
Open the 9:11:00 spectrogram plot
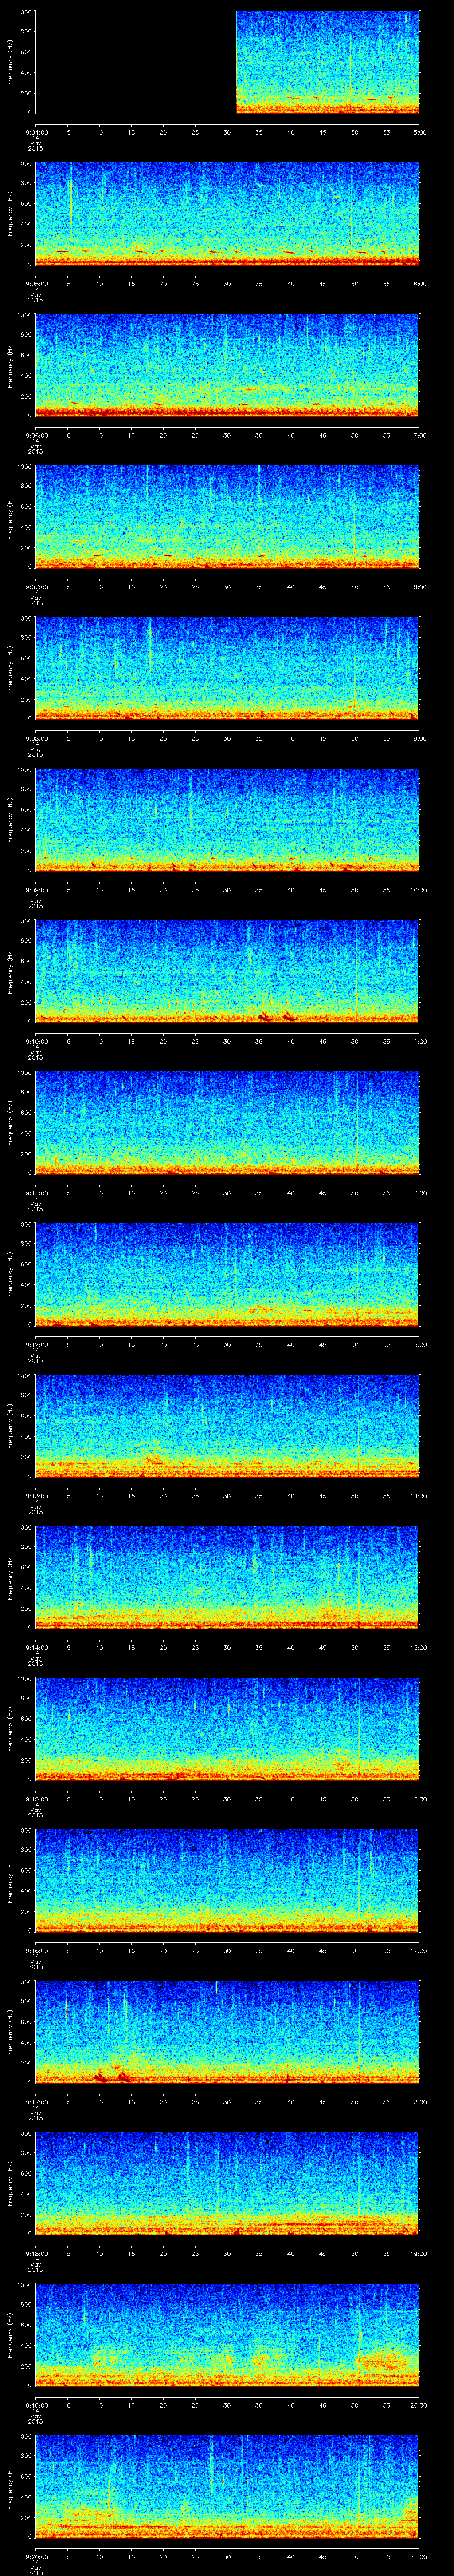pos(227,1123)
